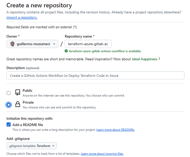The height and width of the screenshot is (157, 190).
Task: Click 'This is where you can write' text
Action: [x=54, y=130]
